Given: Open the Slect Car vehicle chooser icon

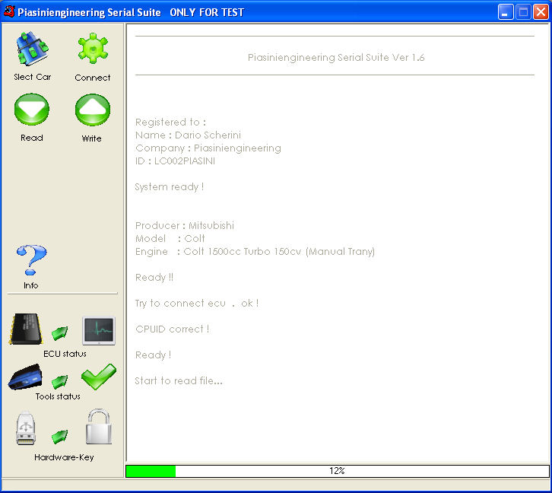Looking at the screenshot, I should [x=32, y=49].
